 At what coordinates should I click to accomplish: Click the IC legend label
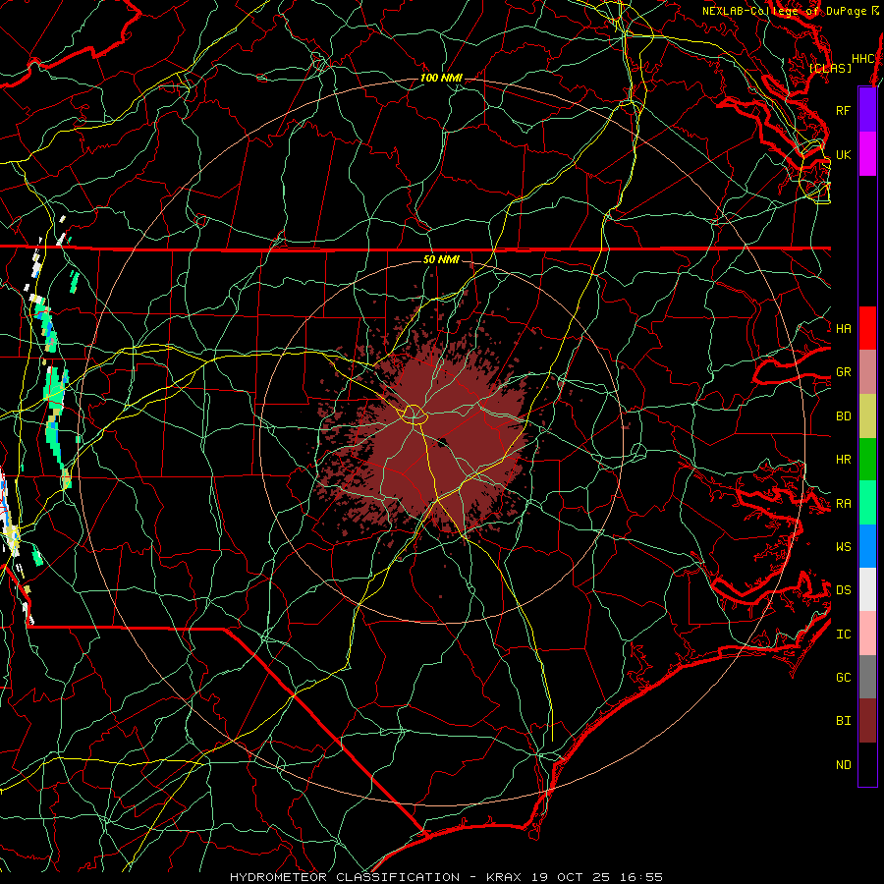(x=843, y=634)
